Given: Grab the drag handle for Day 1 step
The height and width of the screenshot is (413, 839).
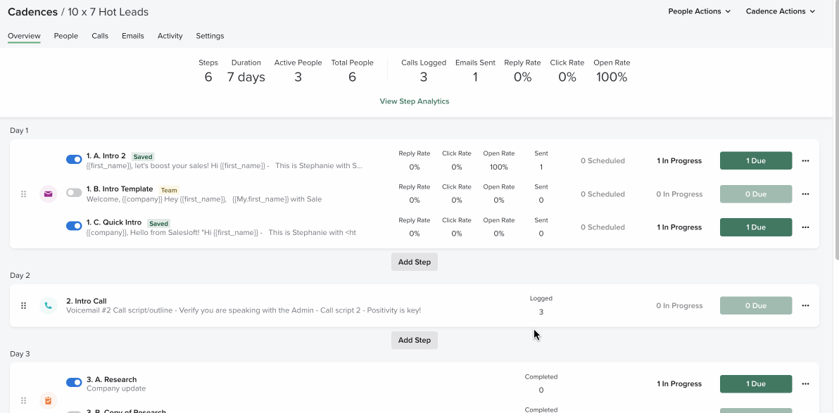Looking at the screenshot, I should point(23,193).
